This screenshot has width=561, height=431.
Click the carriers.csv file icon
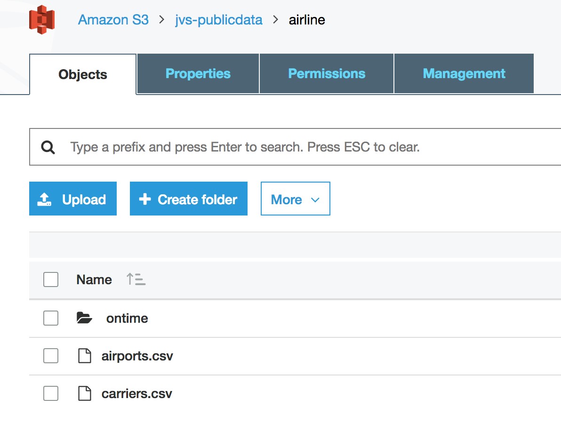click(84, 393)
